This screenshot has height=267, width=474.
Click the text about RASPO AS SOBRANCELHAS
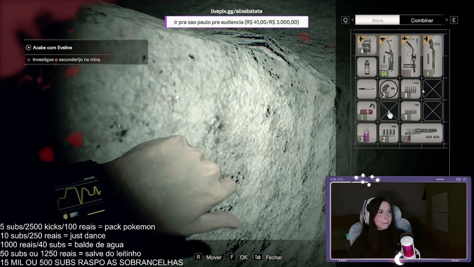(91, 263)
